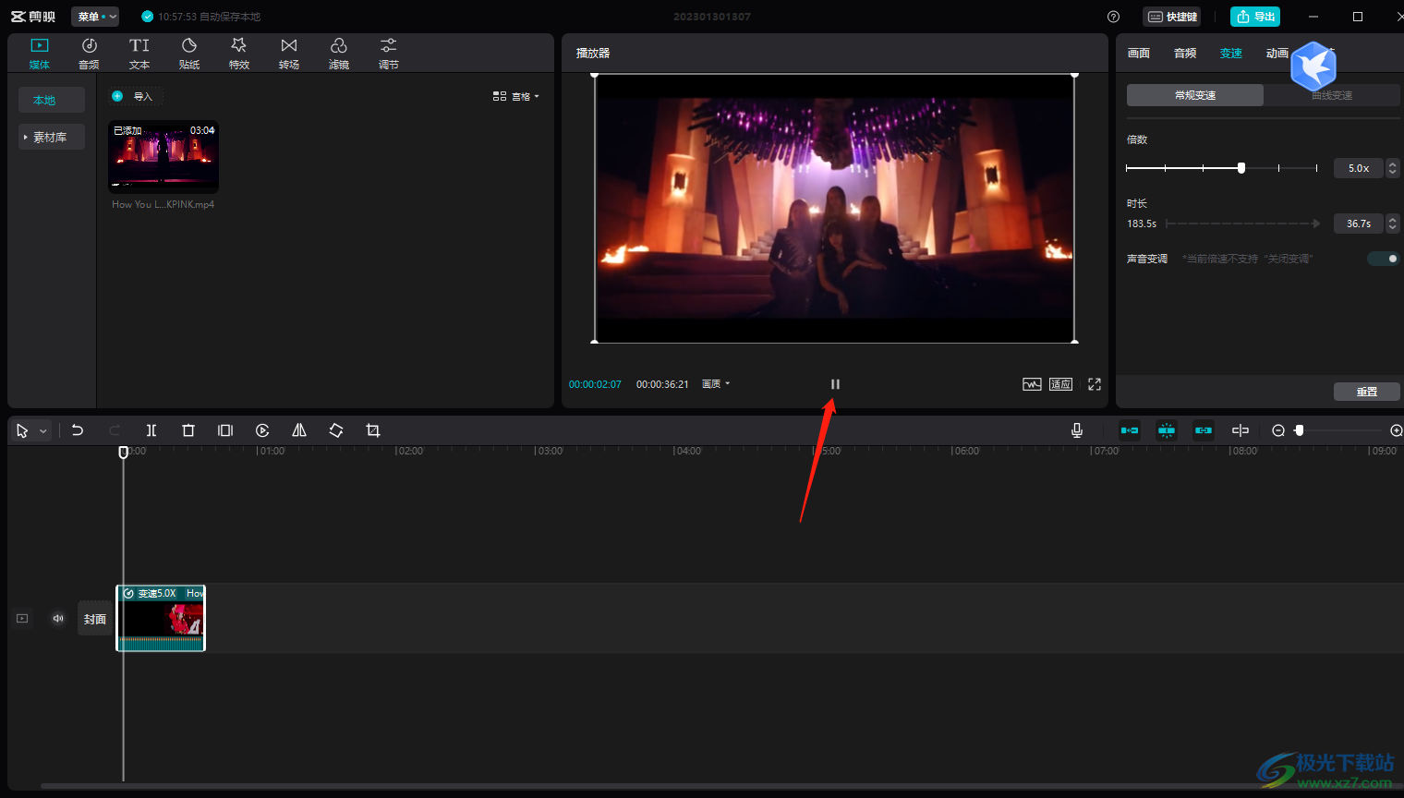Open the 转场 transitions panel
Viewport: 1404px width, 798px height.
pyautogui.click(x=289, y=54)
